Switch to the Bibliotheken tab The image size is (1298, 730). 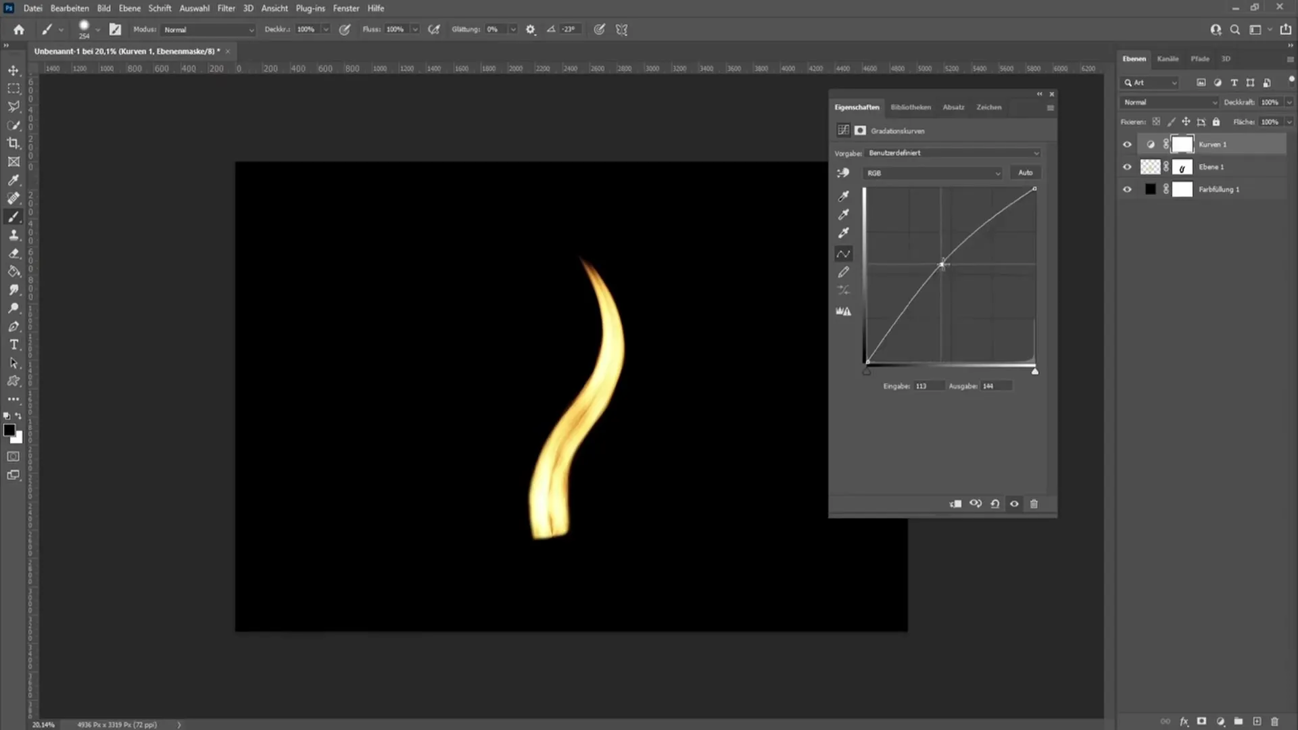coord(911,107)
